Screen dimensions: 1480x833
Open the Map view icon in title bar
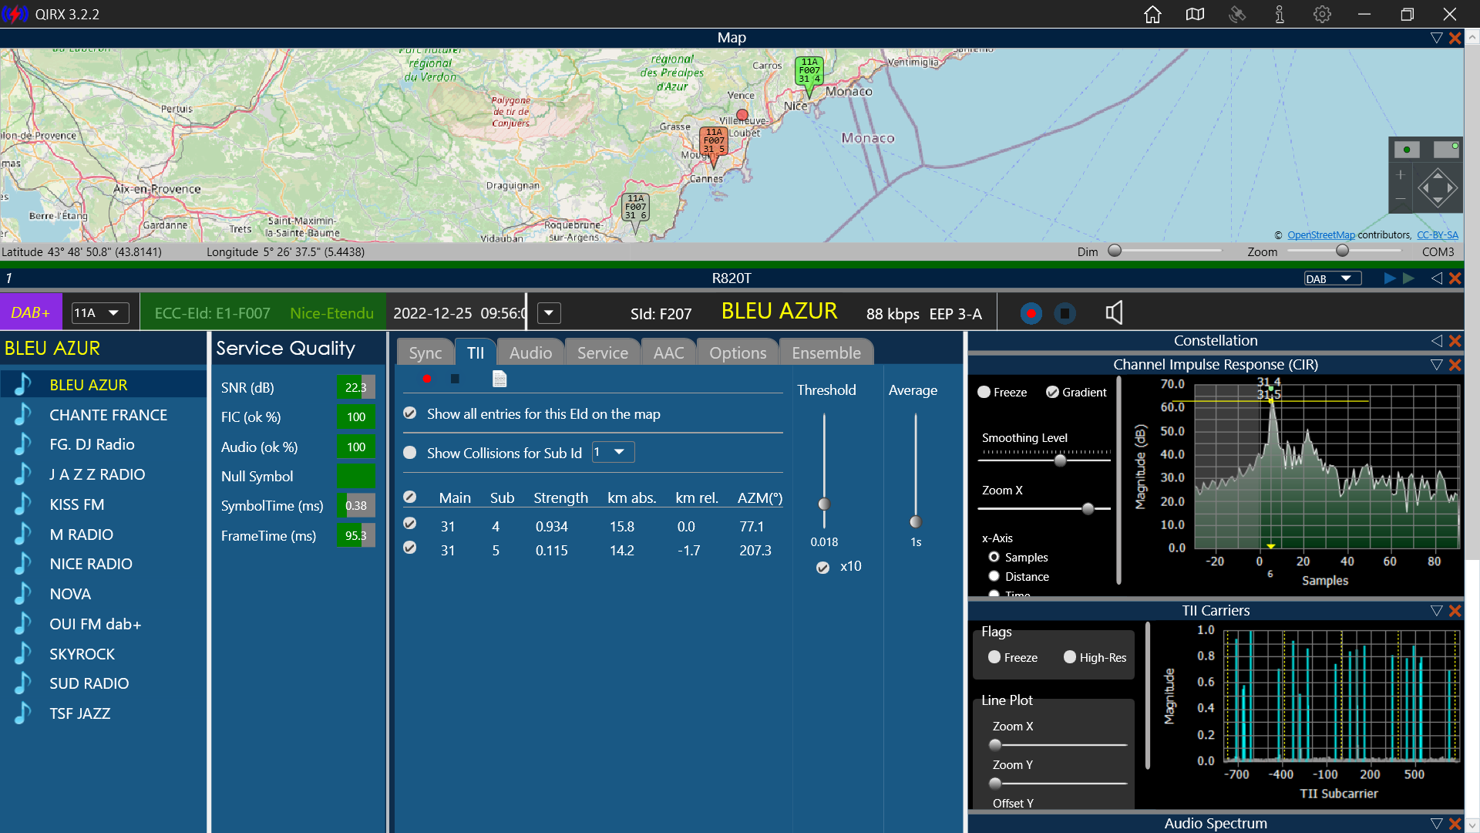pyautogui.click(x=1195, y=15)
